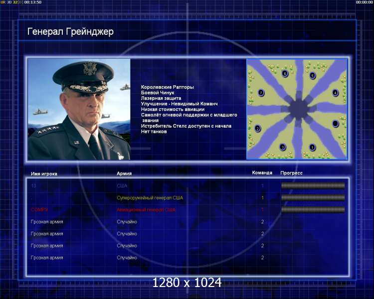The image size is (374, 299).
Task: Click 'Имя игрока' column header
Action: 44,173
